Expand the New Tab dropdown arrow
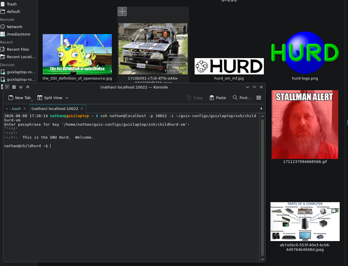This screenshot has height=266, width=348. click(x=32, y=100)
